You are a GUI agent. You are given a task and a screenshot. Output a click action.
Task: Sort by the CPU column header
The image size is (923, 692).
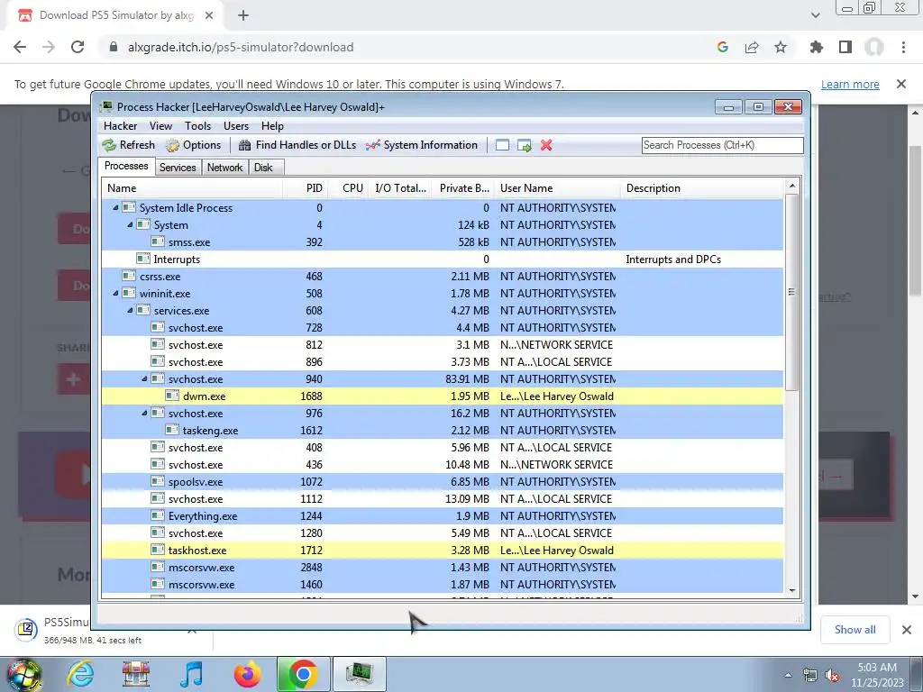(x=347, y=188)
